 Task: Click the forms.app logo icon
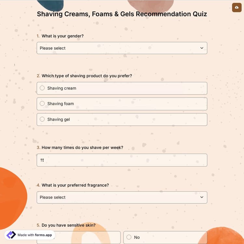point(11,235)
